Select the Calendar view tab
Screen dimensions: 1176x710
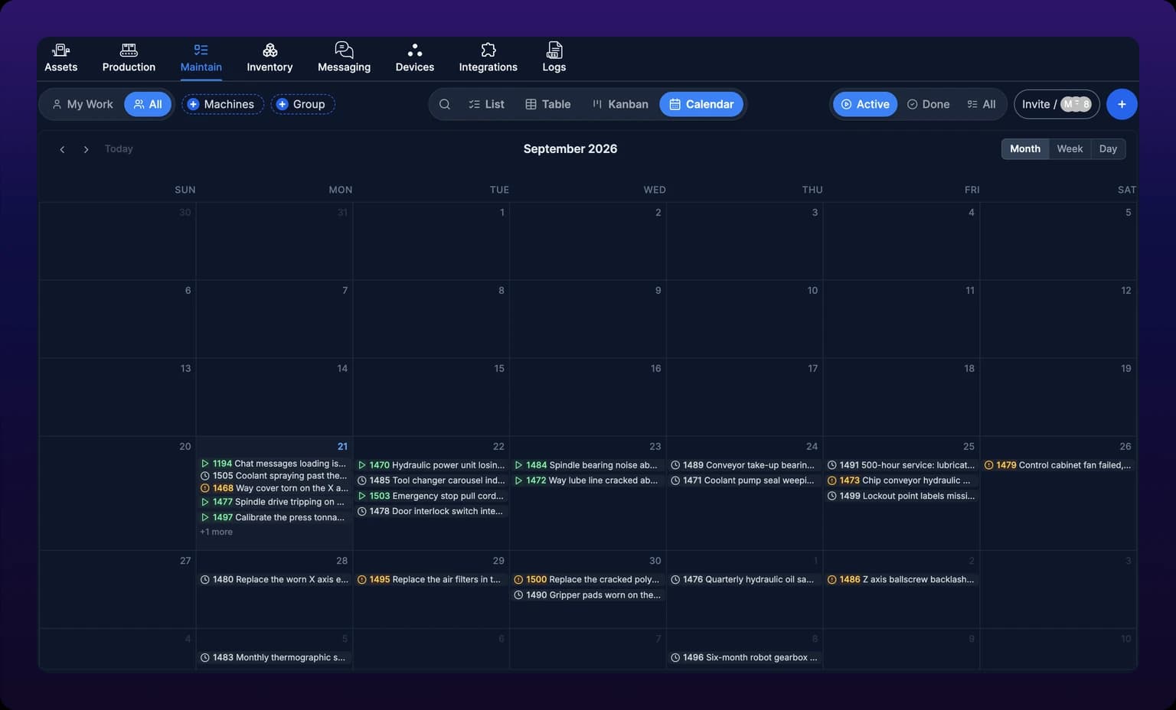(701, 104)
